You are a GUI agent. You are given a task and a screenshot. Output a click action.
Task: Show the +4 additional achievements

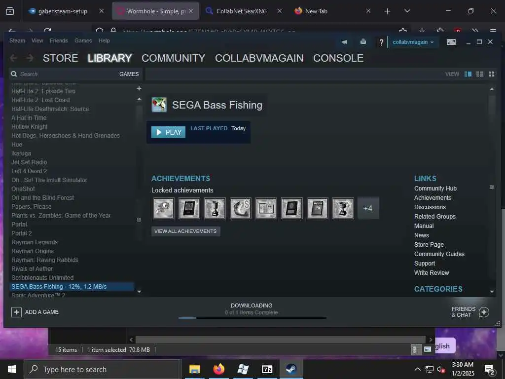click(368, 208)
